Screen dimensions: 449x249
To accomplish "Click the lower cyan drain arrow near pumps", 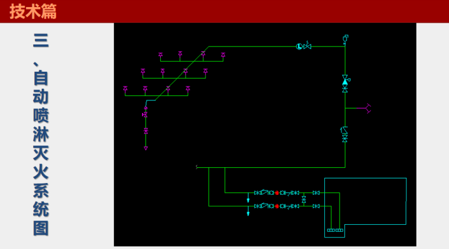I will 248,213.
